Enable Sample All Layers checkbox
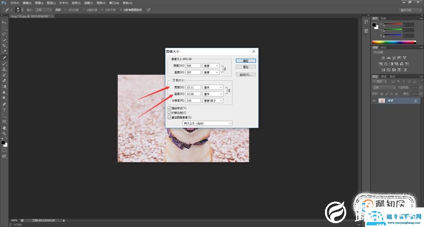Screen dimensions: 424x227 [x=121, y=10]
